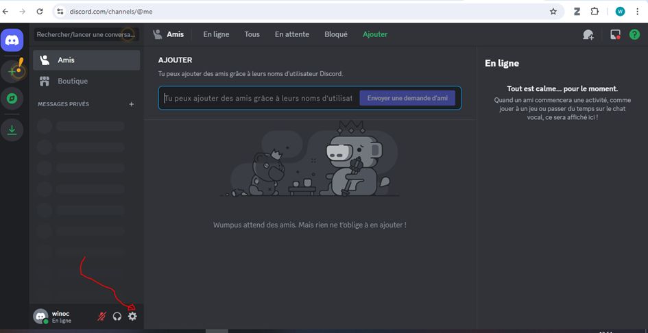The width and height of the screenshot is (648, 333).
Task: Click Envoyer une demande d'ami button
Action: [x=407, y=98]
